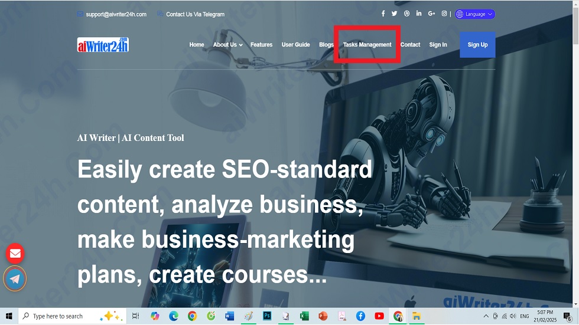The image size is (579, 325).
Task: Go to the Features menu item
Action: click(261, 45)
